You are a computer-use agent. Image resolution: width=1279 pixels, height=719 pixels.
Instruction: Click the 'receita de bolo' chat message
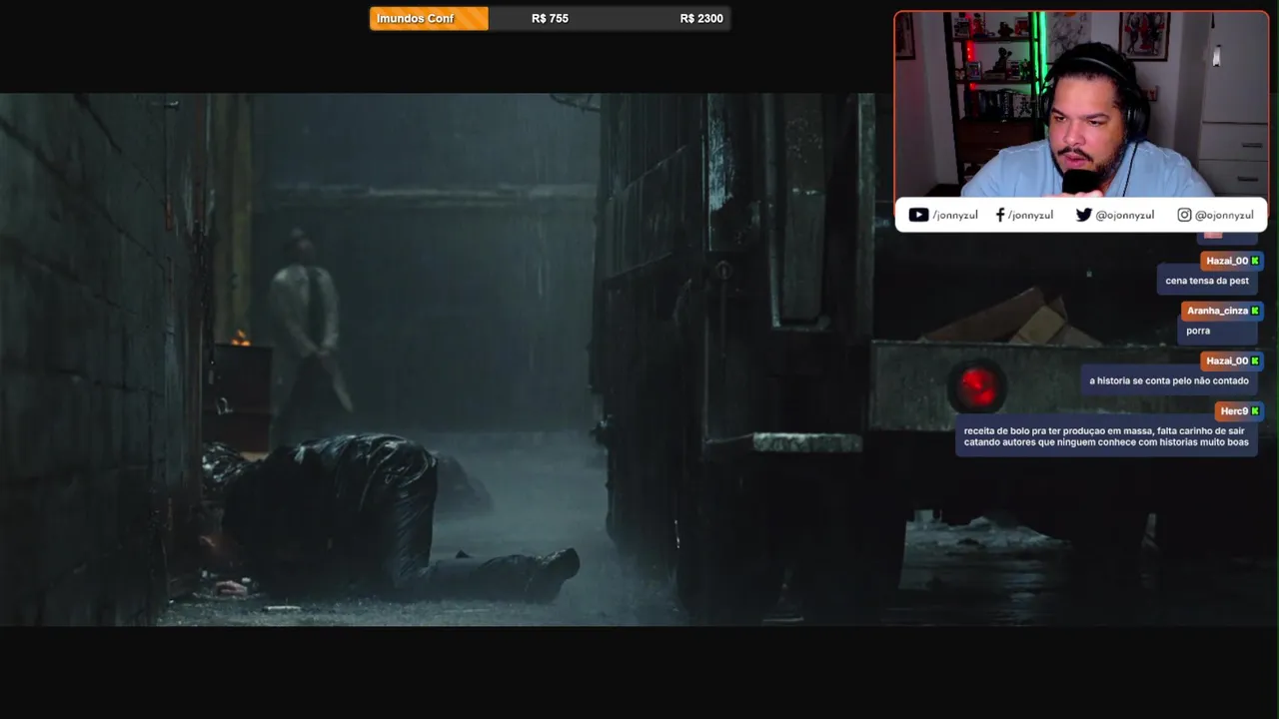point(1106,436)
